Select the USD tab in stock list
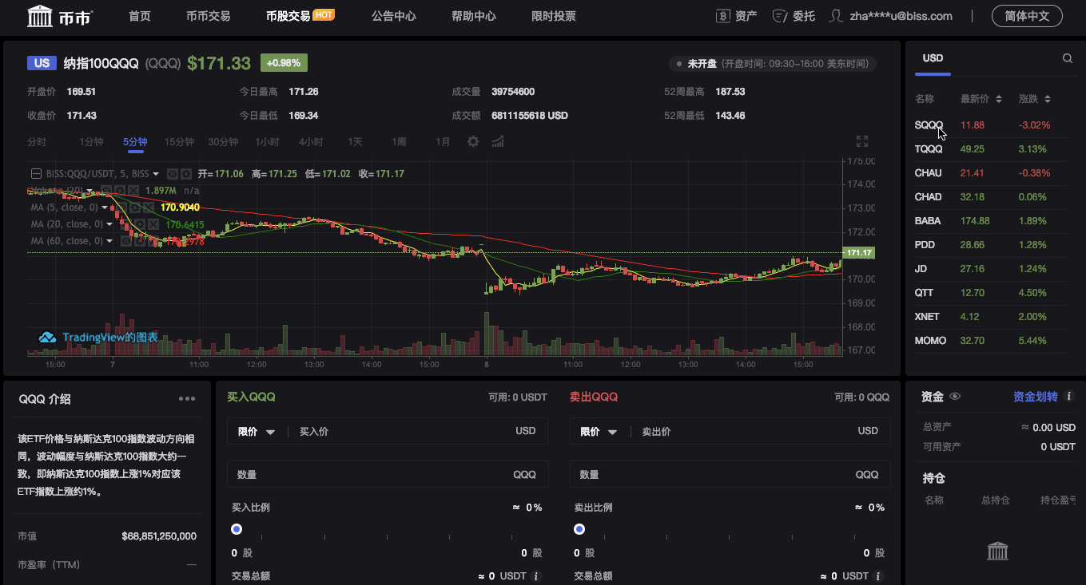 pos(933,58)
